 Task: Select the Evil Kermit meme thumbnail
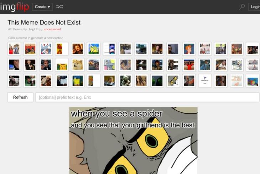point(157,81)
